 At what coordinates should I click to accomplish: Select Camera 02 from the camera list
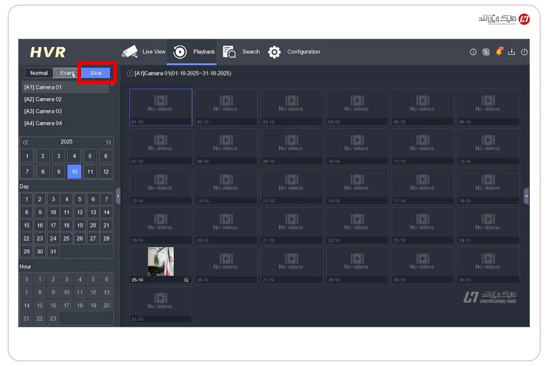[x=43, y=99]
